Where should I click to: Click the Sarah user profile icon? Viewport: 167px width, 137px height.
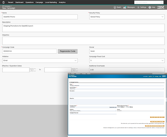(115, 7)
